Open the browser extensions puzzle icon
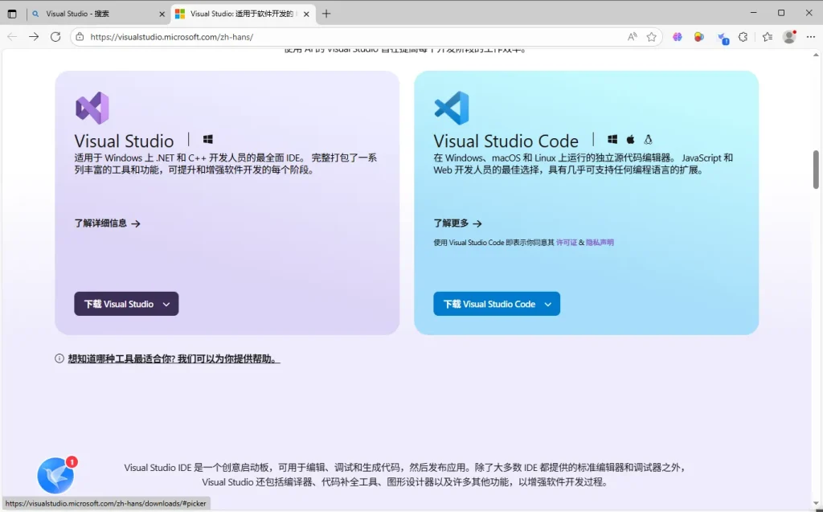The image size is (823, 512). (743, 37)
